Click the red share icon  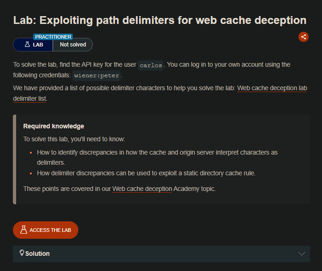pos(303,37)
